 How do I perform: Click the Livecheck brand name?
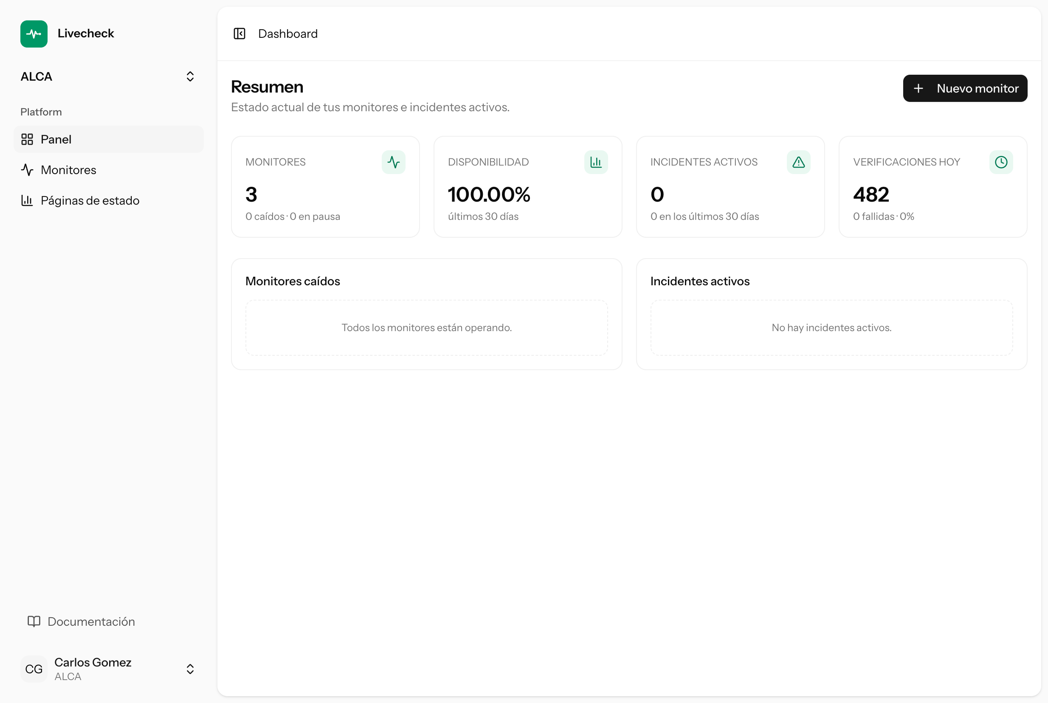pyautogui.click(x=86, y=34)
